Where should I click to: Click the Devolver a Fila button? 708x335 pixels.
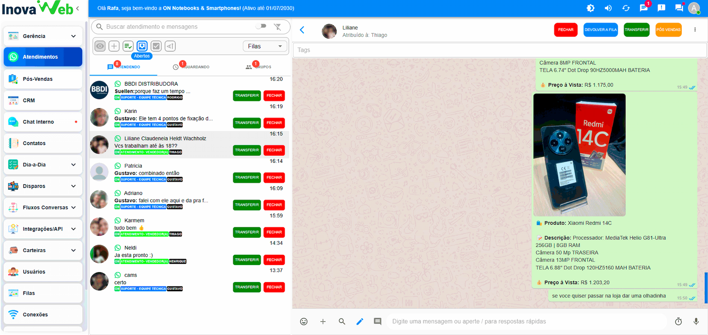[600, 30]
